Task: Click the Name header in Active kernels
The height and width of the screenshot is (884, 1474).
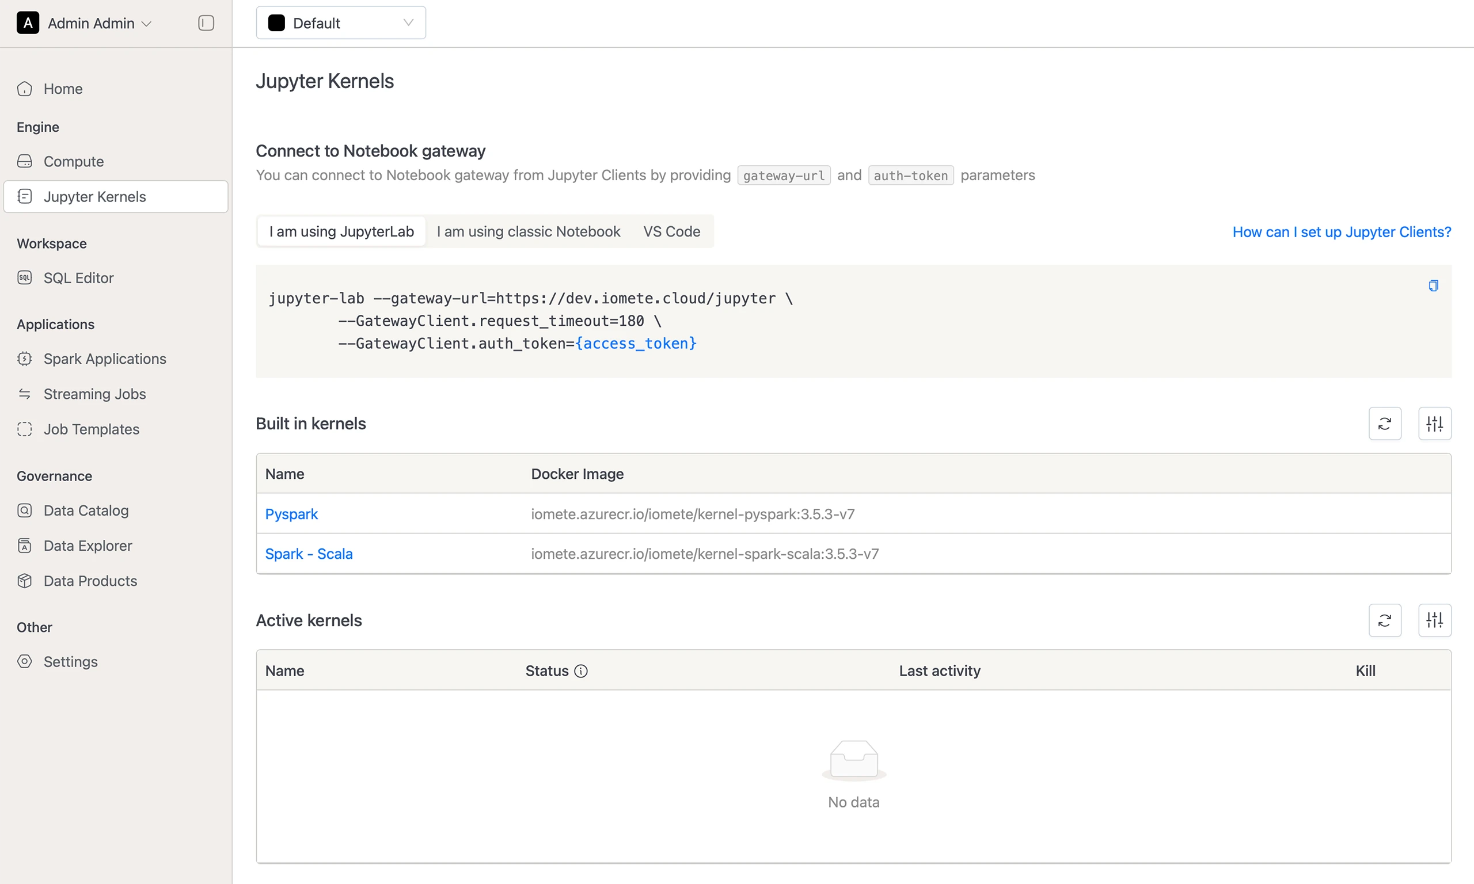Action: (285, 670)
